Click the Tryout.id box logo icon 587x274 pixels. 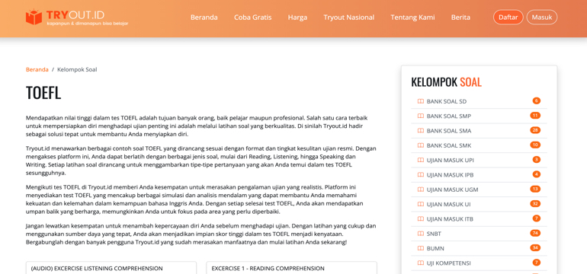[34, 18]
